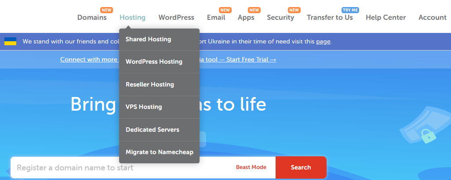Image resolution: width=451 pixels, height=180 pixels.
Task: Open the Hosting menu in navigation
Action: pos(132,18)
